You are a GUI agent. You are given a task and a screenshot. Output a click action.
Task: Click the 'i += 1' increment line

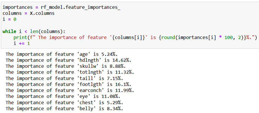(22, 44)
